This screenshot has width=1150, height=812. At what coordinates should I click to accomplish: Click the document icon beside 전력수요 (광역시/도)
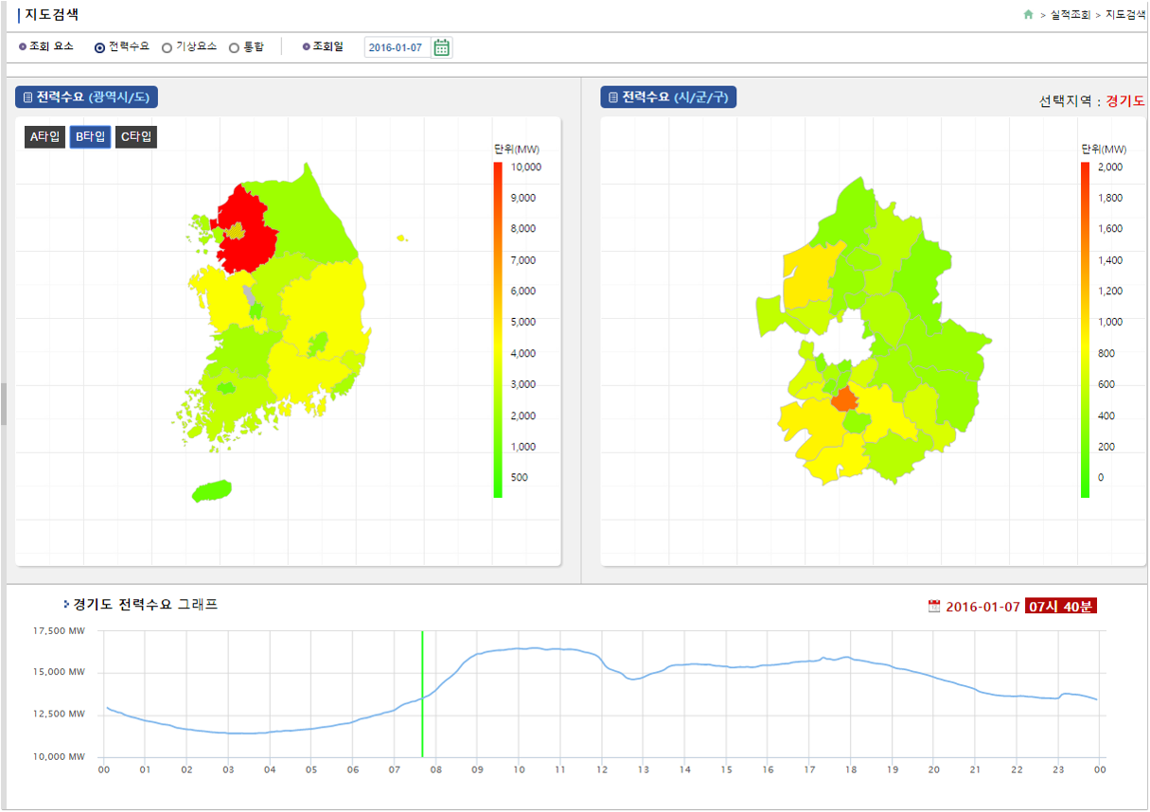click(27, 97)
